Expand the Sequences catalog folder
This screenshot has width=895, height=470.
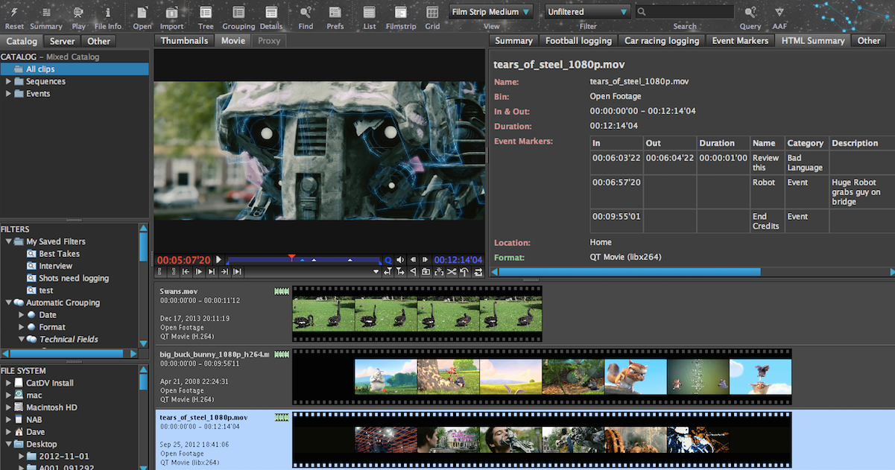8,81
